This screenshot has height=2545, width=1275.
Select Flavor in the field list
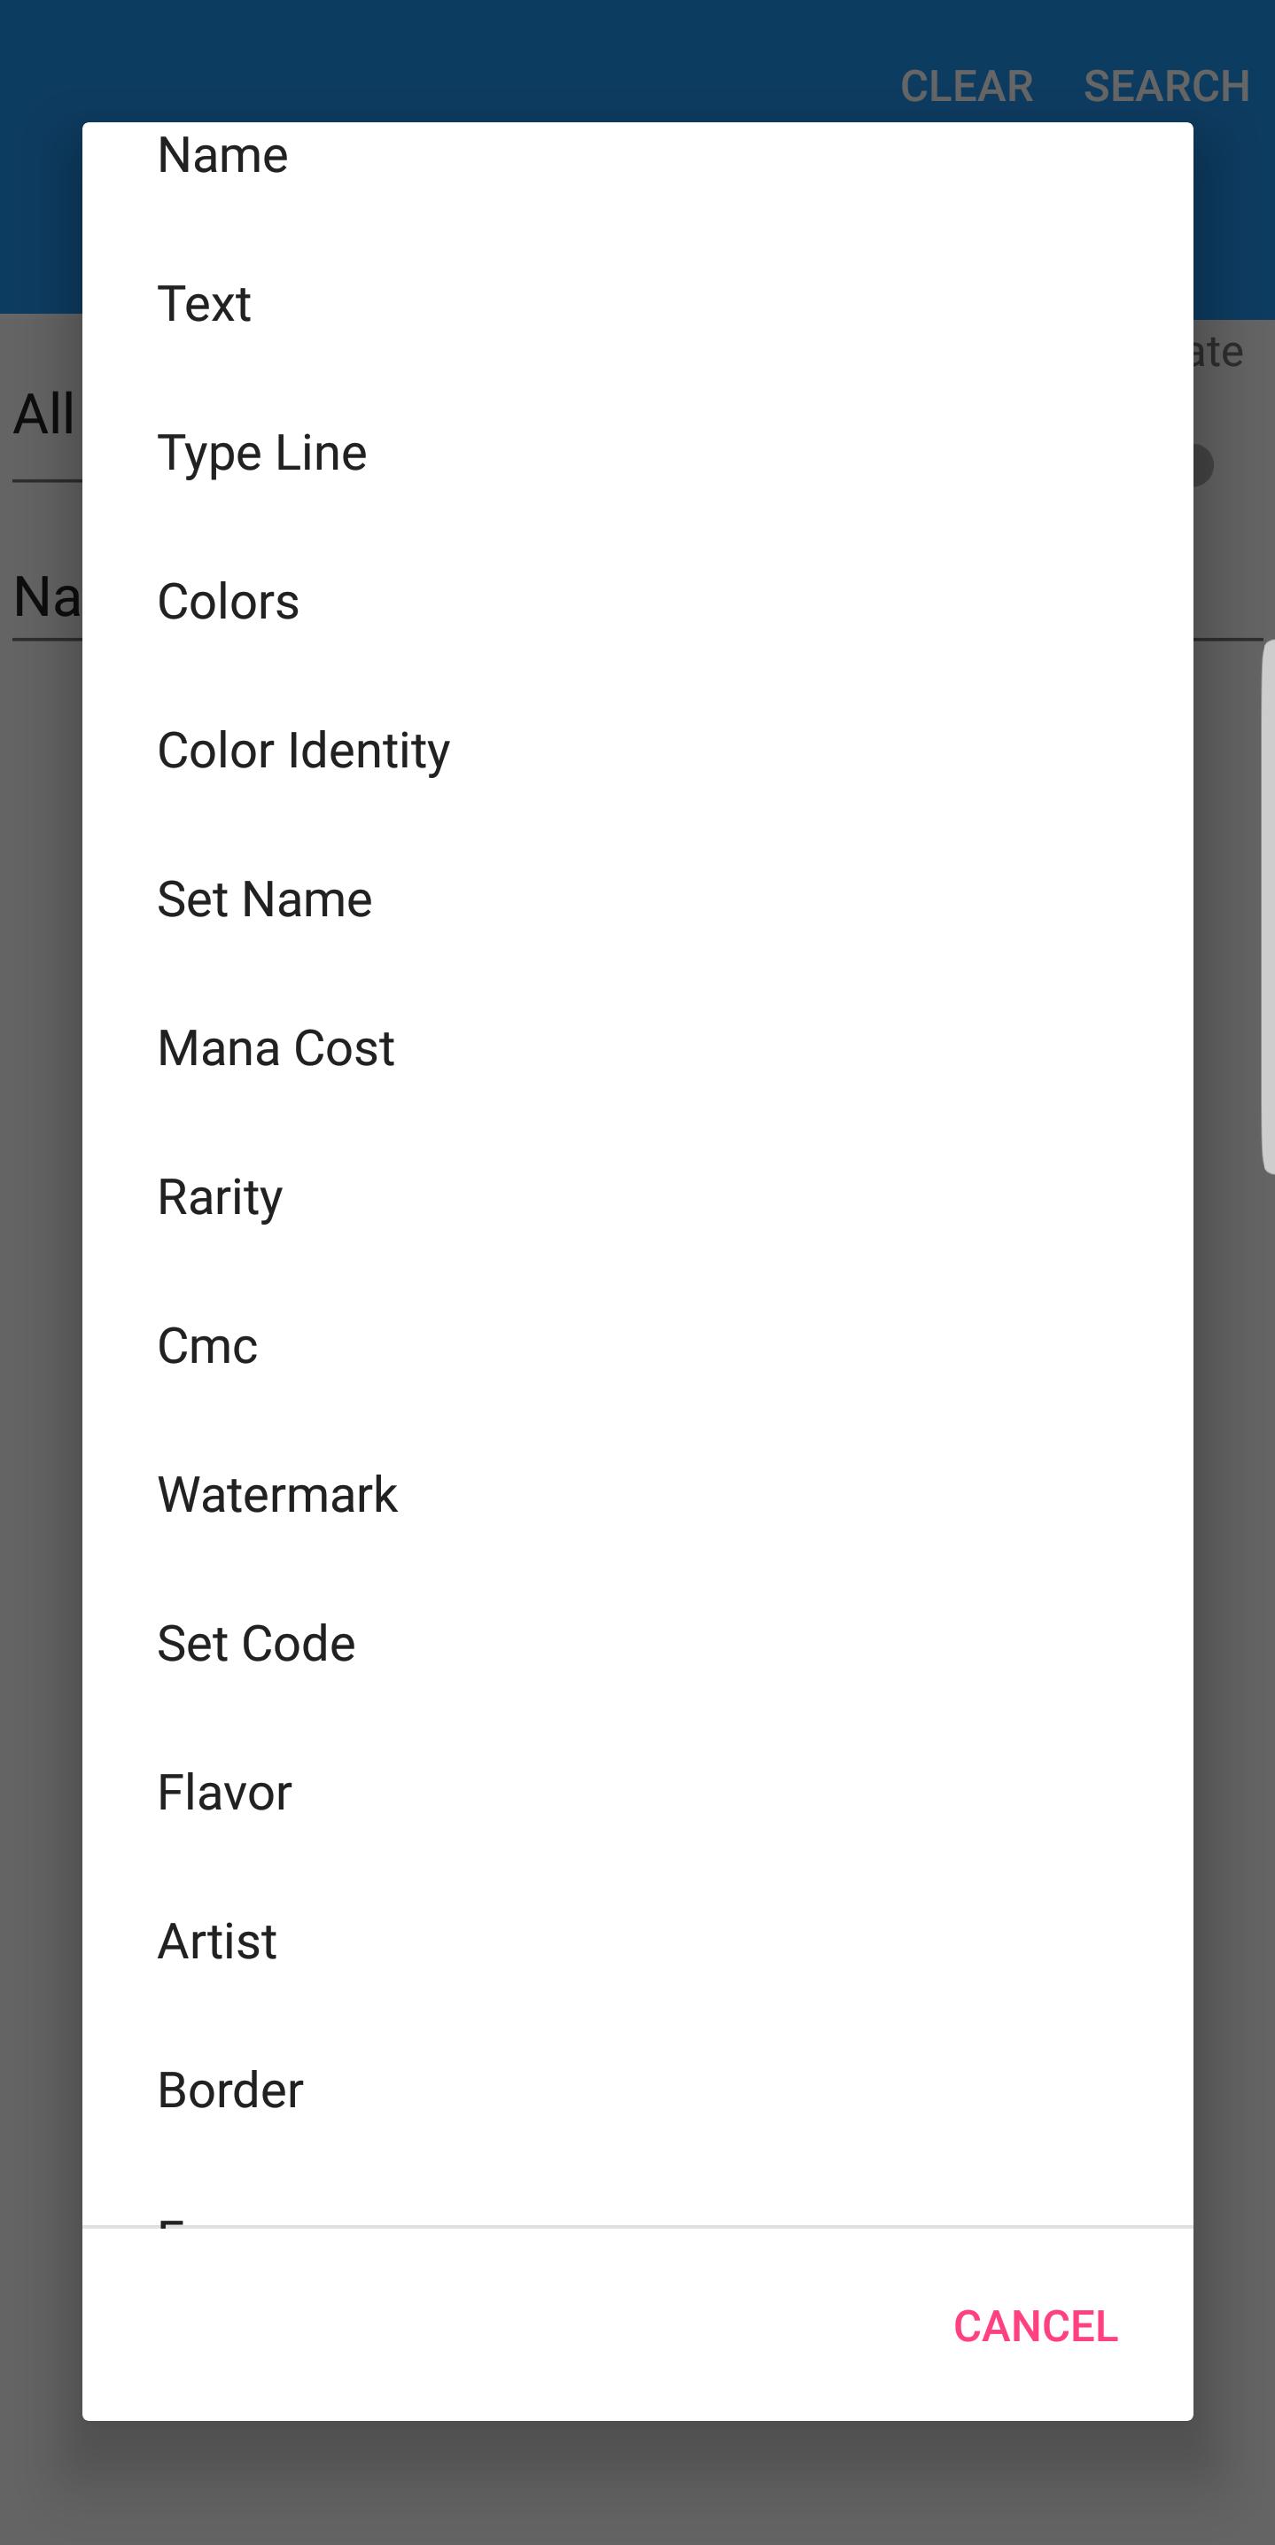(224, 1792)
